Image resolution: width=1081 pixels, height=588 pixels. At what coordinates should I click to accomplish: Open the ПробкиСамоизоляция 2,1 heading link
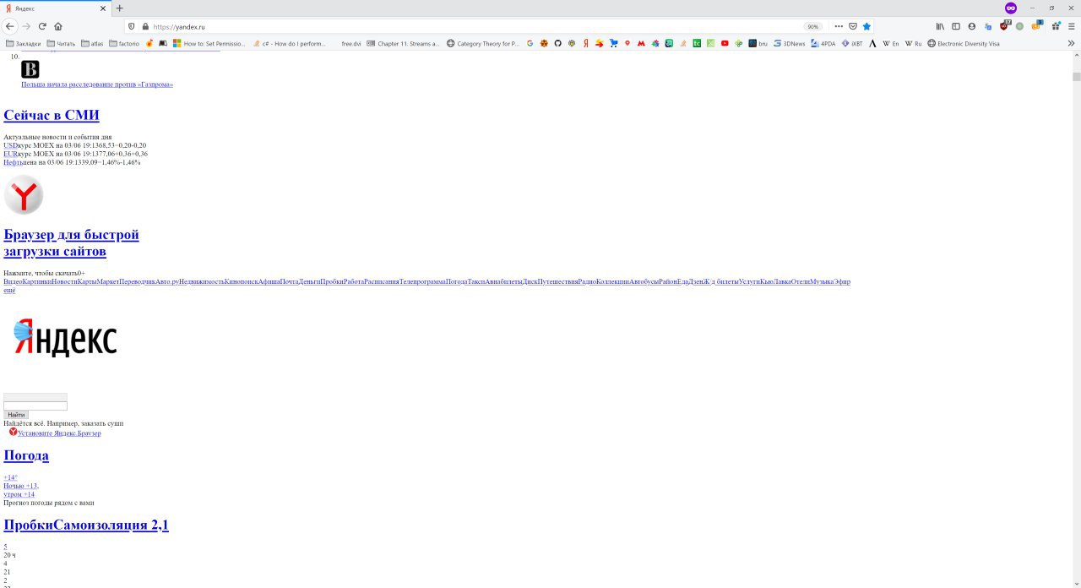(86, 525)
